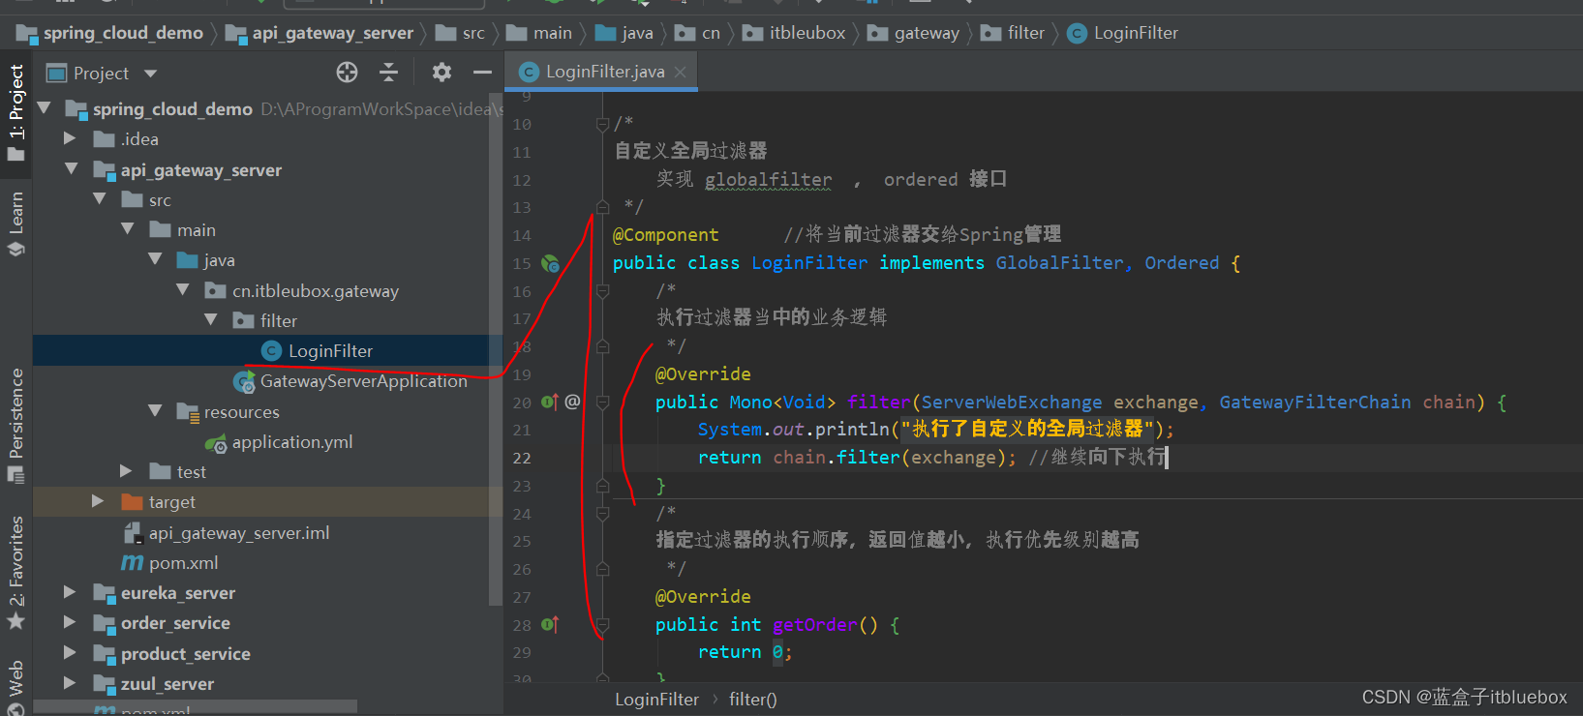This screenshot has height=716, width=1583.
Task: Click the fold toggle at line 10 comment
Action: click(x=602, y=124)
